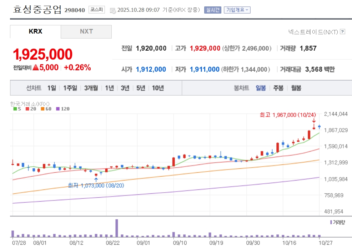Click the 코스피 market badge
This screenshot has height=249, width=352.
[96, 10]
